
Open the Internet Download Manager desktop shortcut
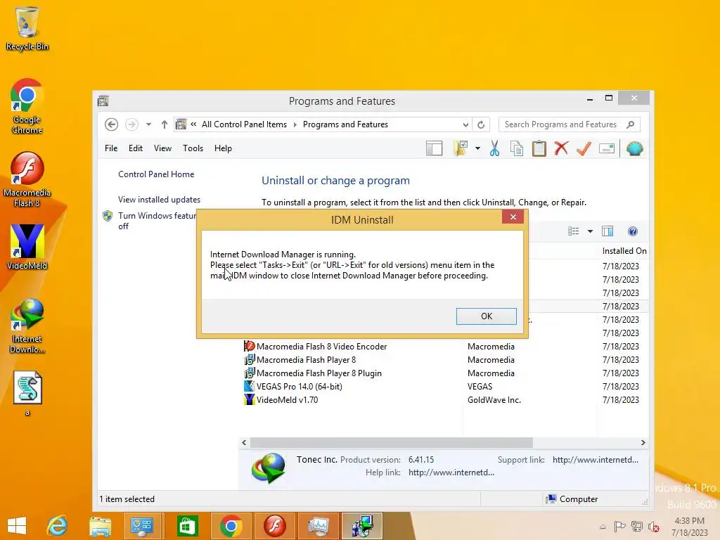[27, 326]
